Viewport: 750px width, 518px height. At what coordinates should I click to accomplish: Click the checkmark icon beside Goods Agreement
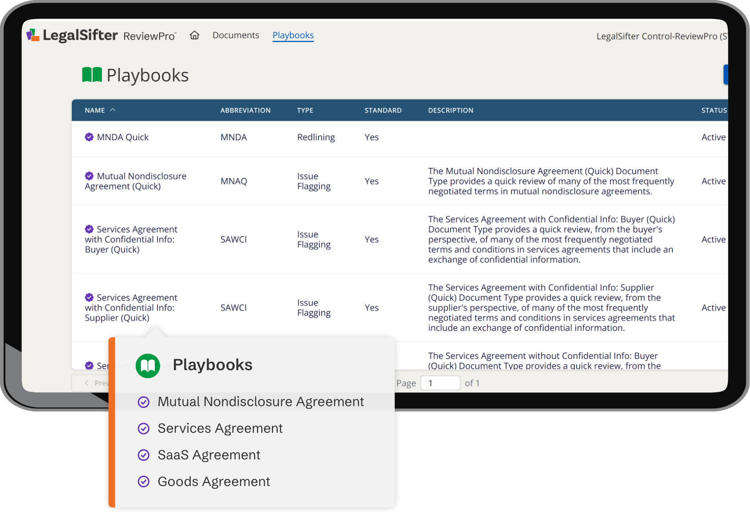pos(144,481)
